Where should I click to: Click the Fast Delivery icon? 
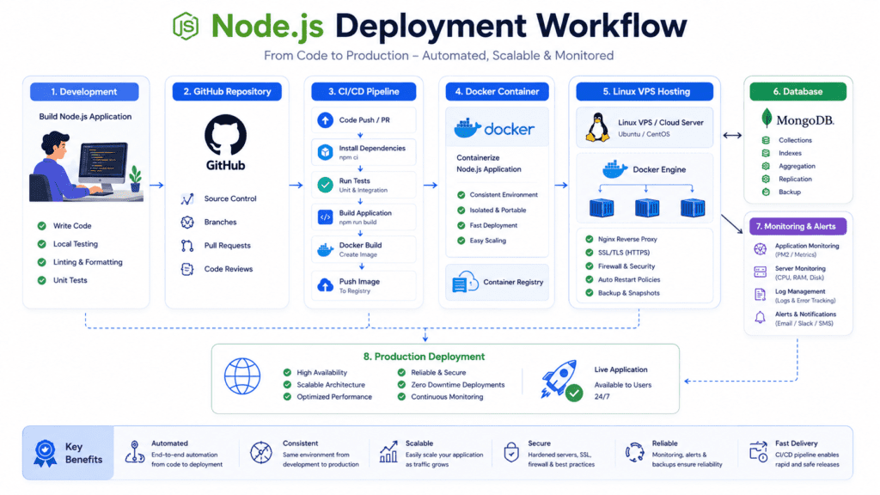(759, 452)
